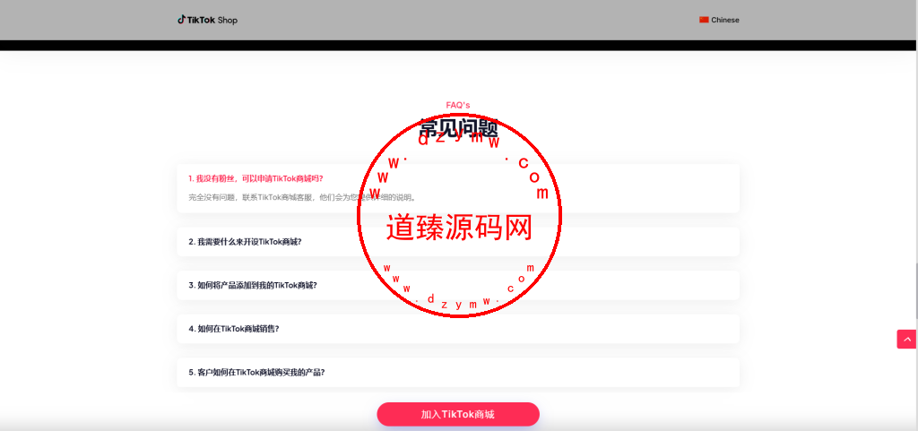The width and height of the screenshot is (918, 431).
Task: Expand question 4 about selling on TikTok
Action: (x=458, y=329)
